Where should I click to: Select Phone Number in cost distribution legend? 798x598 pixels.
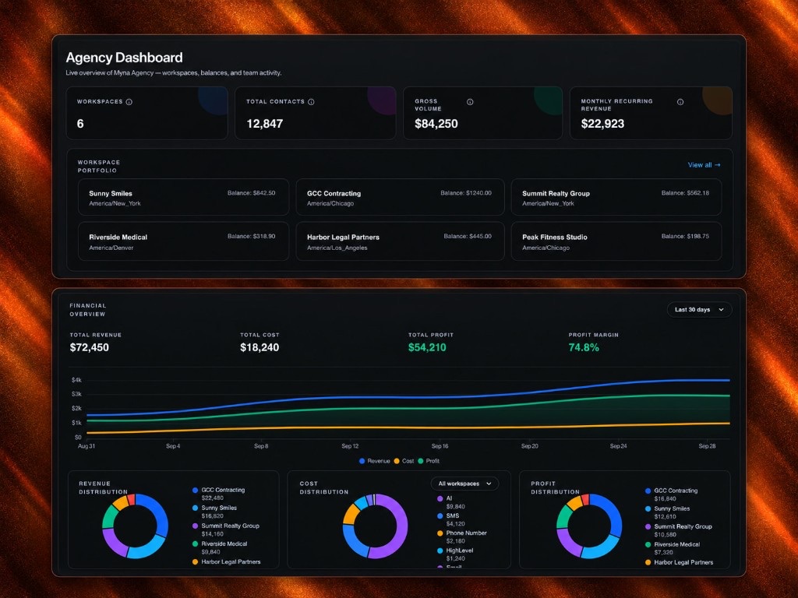[x=462, y=533]
